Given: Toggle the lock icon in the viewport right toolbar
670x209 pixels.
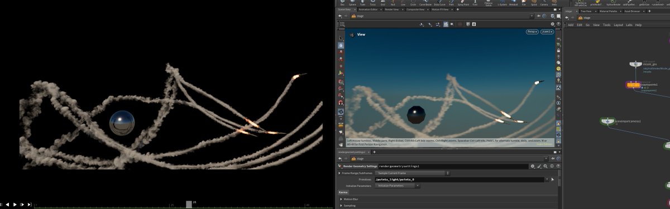Looking at the screenshot, I should click(558, 50).
